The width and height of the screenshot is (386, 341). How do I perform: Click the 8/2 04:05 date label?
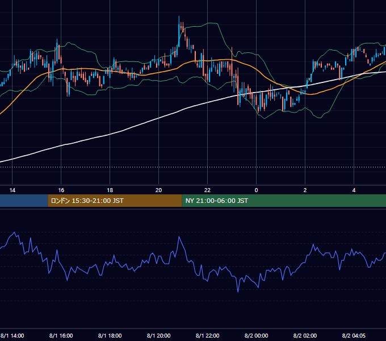pos(354,335)
